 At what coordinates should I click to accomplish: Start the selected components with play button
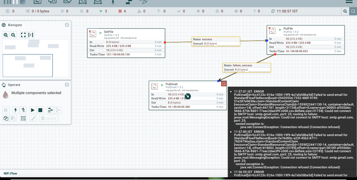[33, 110]
